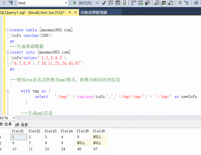Open the Query Options icon

click(118, 3)
